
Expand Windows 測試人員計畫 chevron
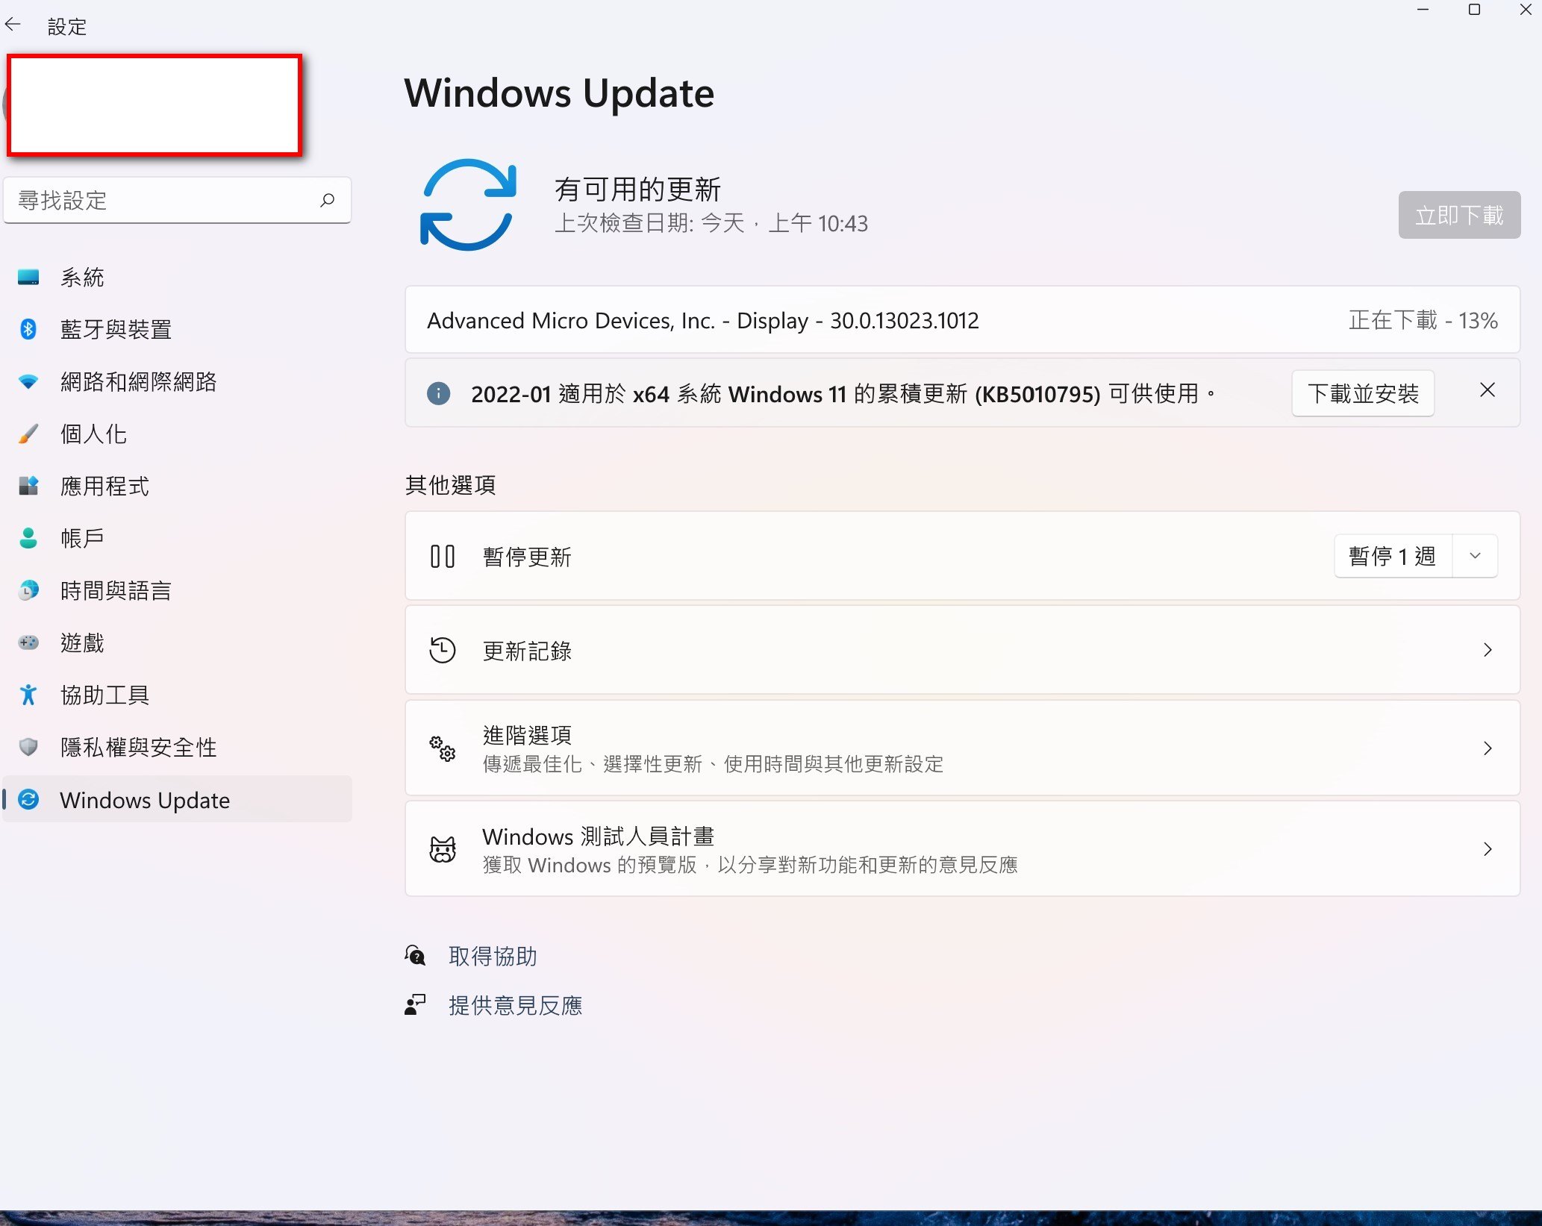tap(1488, 849)
